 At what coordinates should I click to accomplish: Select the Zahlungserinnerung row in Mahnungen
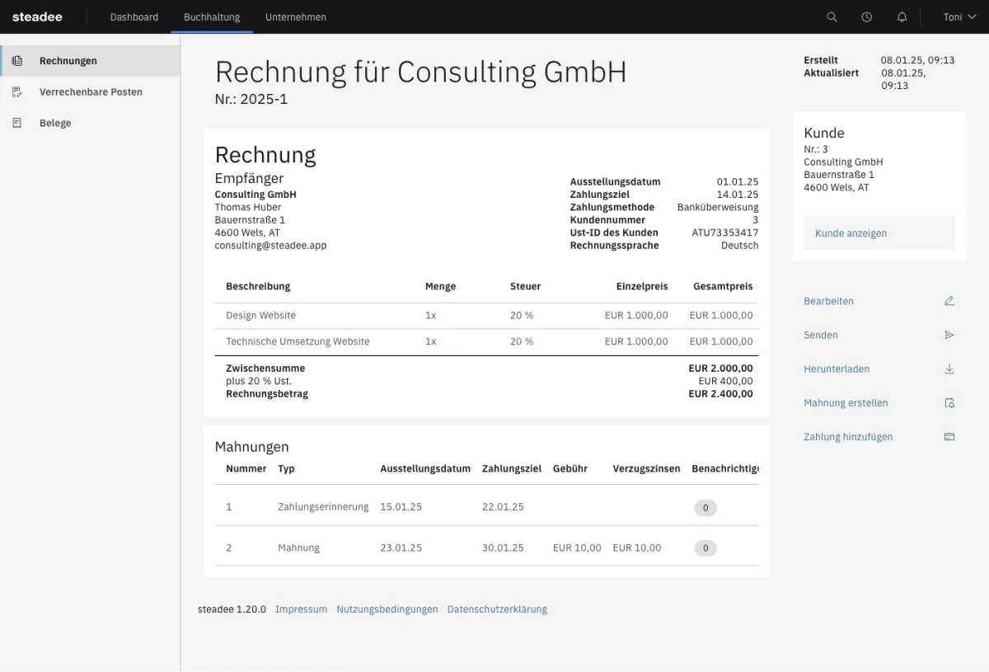coord(323,507)
